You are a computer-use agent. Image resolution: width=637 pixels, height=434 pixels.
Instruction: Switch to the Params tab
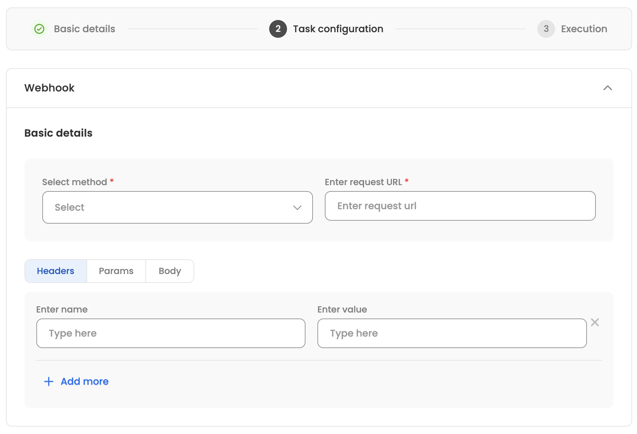116,271
